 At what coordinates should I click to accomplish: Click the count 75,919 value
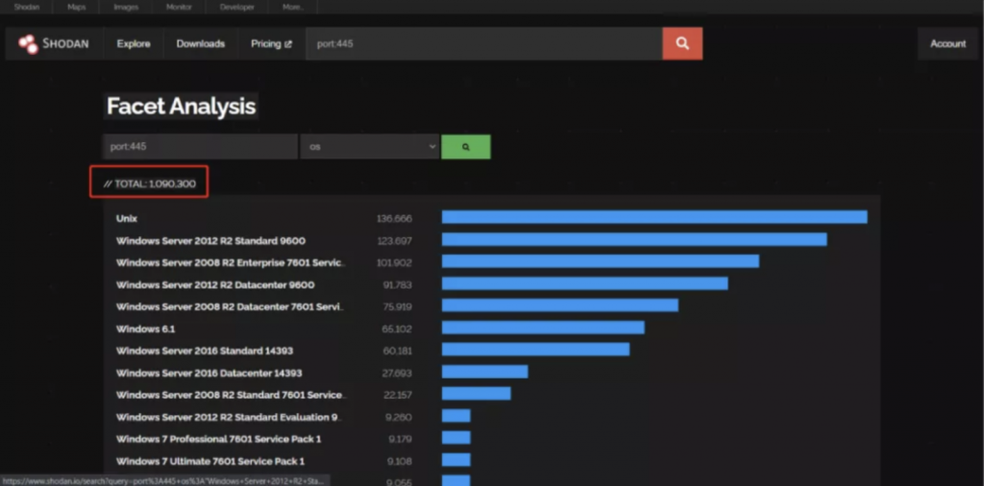[x=397, y=306]
